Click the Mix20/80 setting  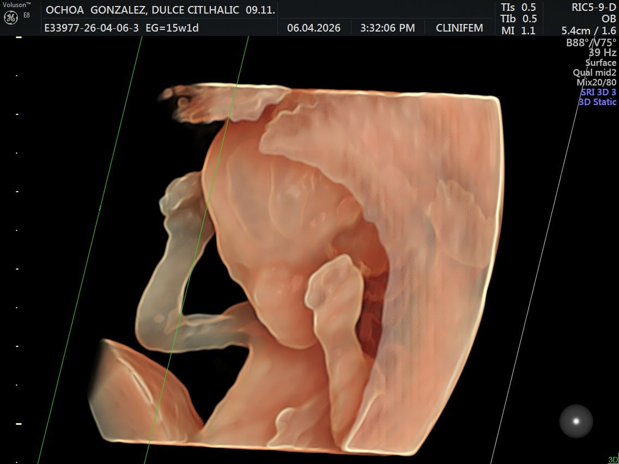[596, 82]
